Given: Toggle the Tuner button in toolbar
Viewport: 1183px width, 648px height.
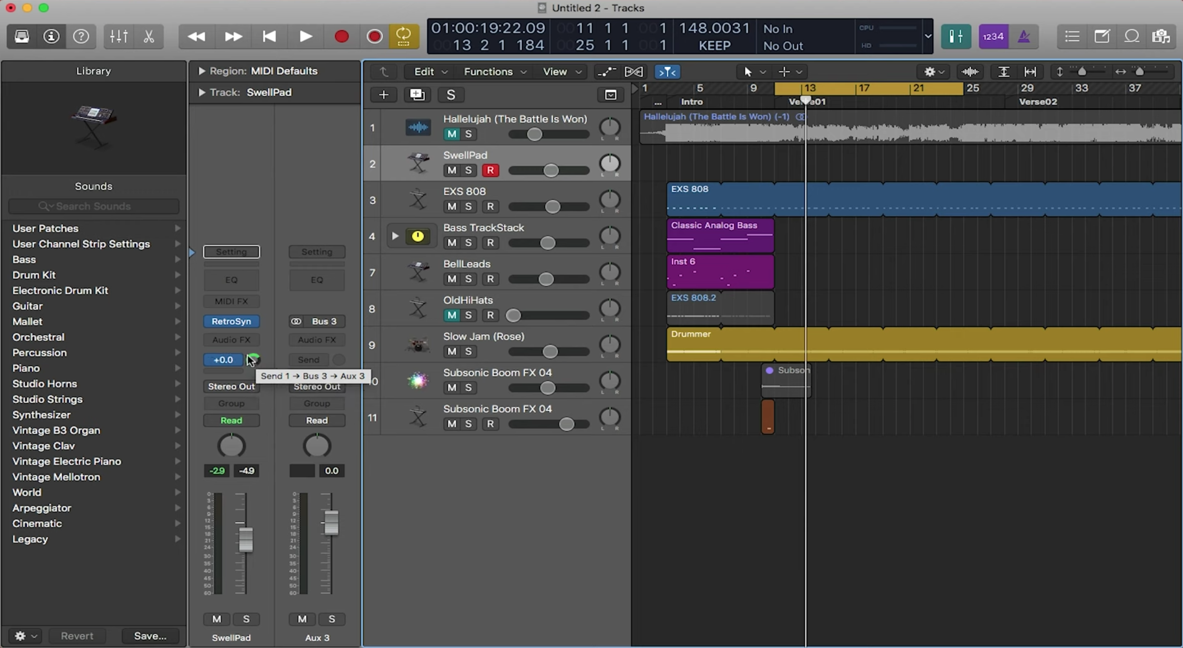Looking at the screenshot, I should [956, 36].
